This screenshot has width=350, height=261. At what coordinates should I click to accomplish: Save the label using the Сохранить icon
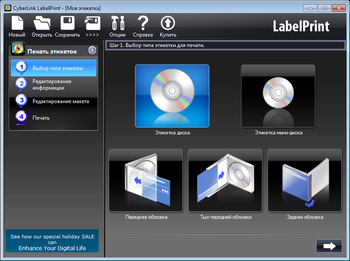67,24
